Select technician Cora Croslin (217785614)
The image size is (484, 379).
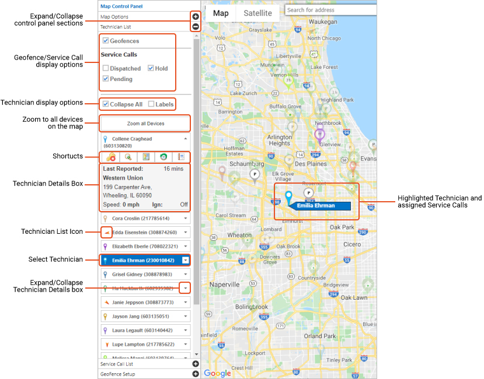(145, 218)
